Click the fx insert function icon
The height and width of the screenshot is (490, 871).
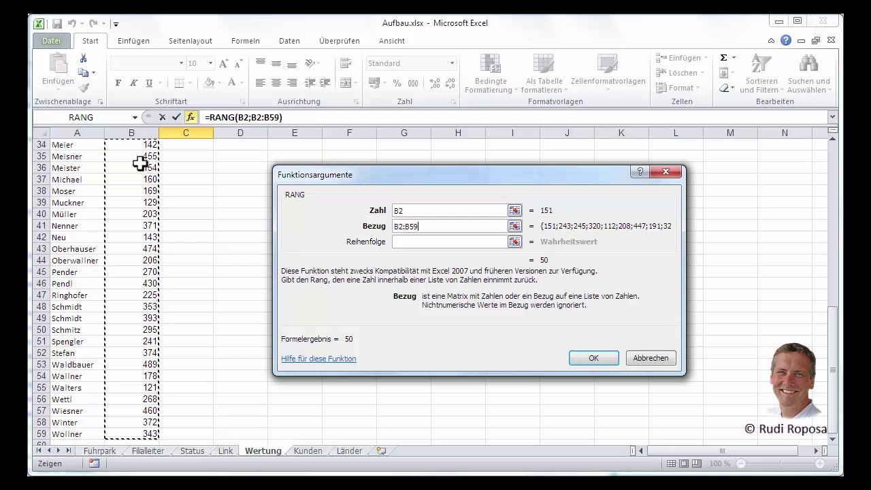(x=191, y=117)
